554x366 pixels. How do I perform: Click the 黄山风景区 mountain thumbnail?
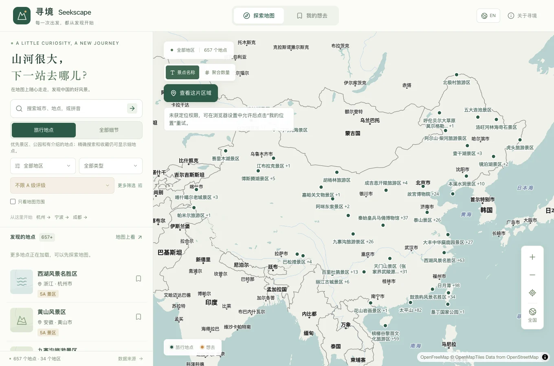[x=22, y=320]
